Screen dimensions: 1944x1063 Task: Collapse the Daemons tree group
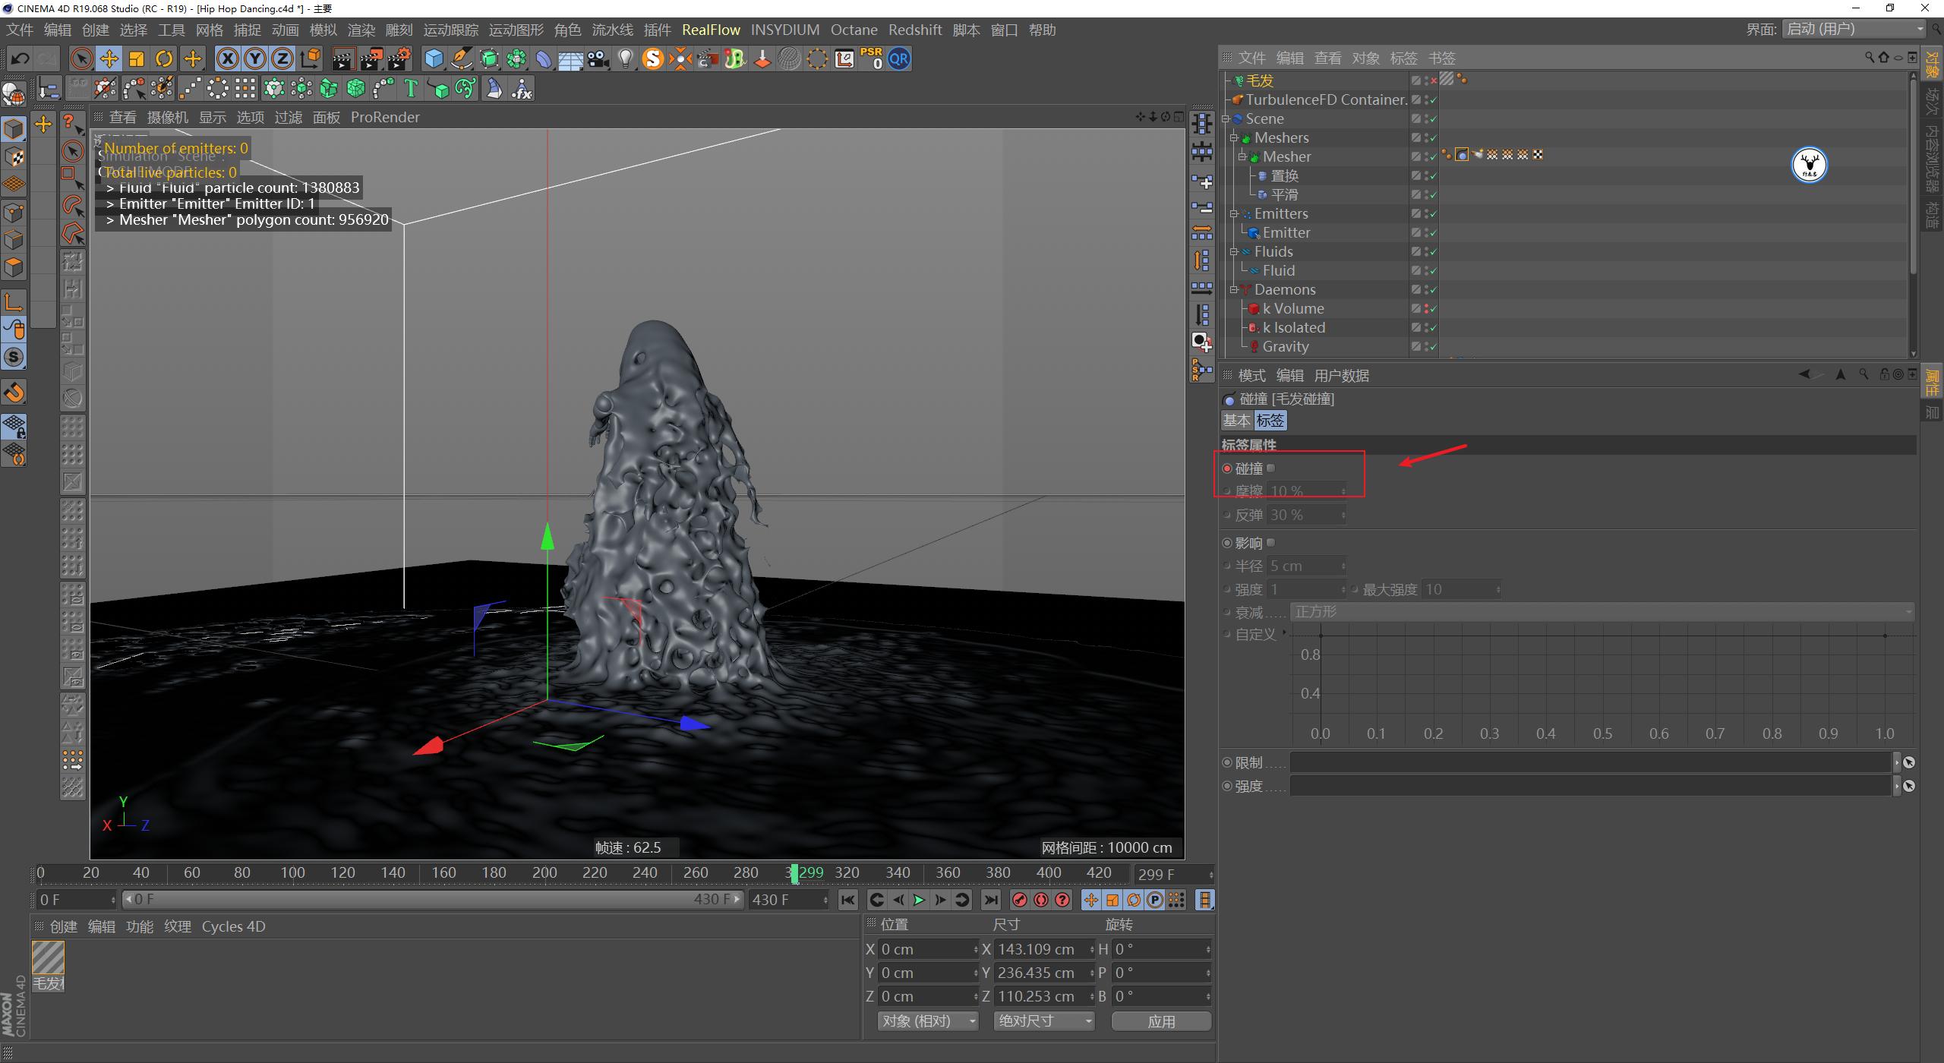1234,289
